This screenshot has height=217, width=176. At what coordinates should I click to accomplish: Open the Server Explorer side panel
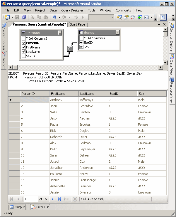4,36
